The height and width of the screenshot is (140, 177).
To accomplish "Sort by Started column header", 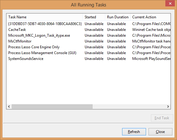I will click(x=94, y=17).
